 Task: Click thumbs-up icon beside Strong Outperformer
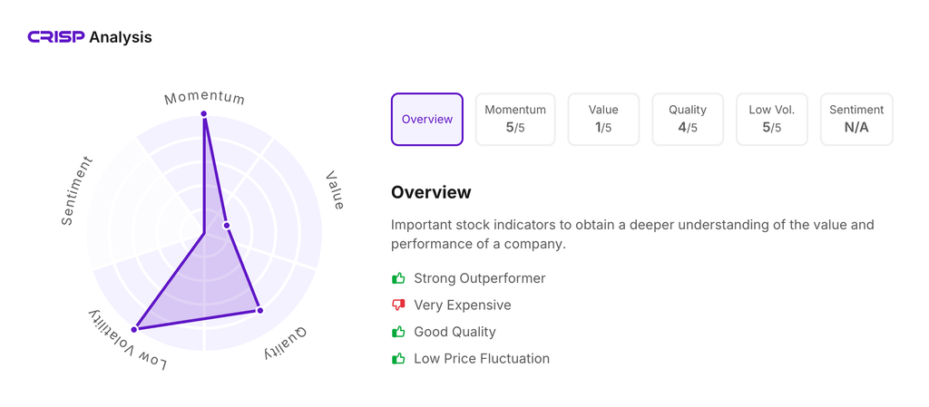pos(398,278)
